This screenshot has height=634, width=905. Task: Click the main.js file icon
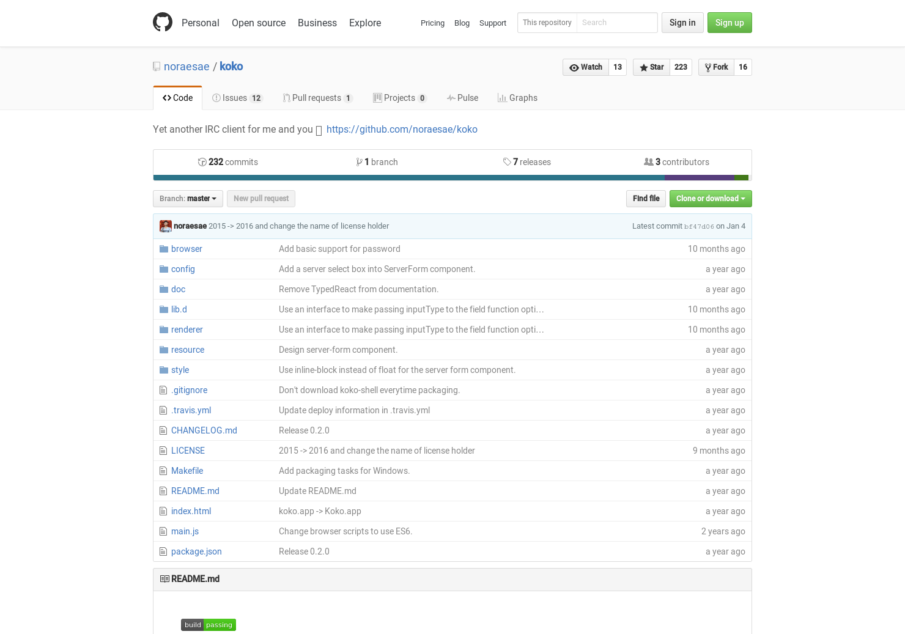pos(163,531)
